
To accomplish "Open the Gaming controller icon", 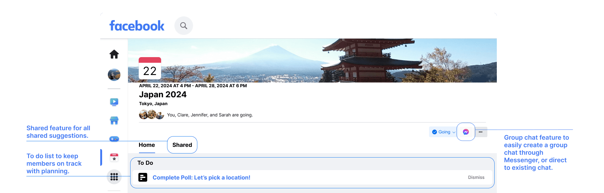I will click(114, 139).
